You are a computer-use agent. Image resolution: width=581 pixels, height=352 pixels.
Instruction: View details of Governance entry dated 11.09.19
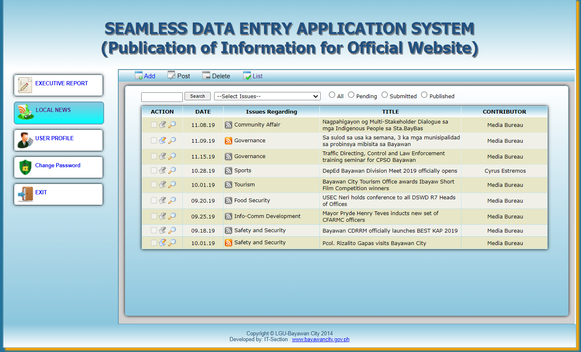click(172, 140)
